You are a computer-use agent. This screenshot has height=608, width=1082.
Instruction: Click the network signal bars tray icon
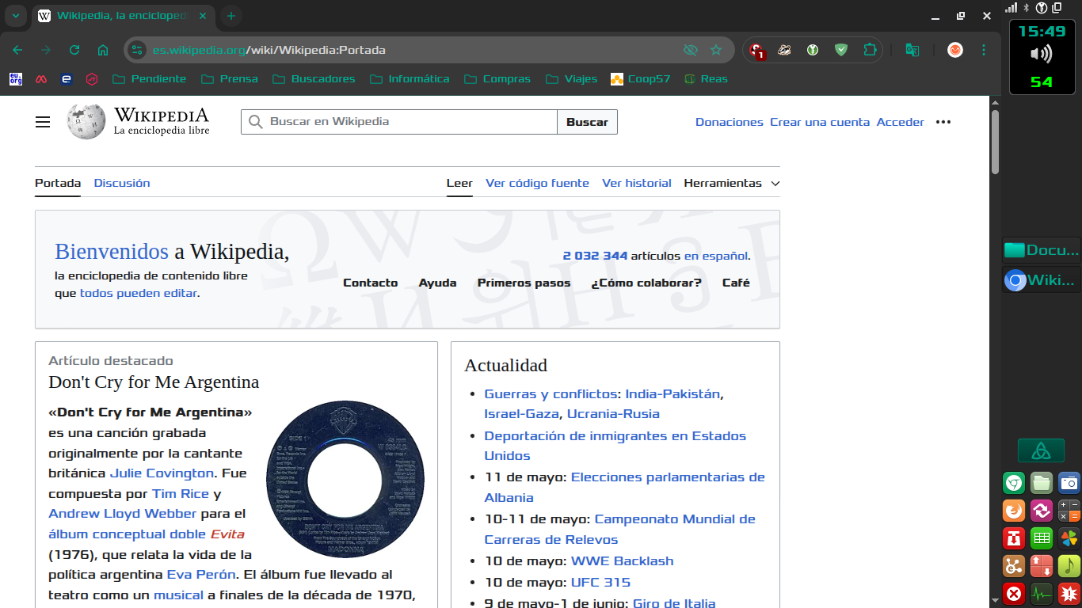coord(1012,7)
